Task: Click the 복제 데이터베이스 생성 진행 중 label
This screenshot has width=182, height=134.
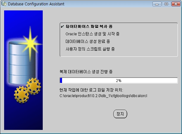Action: (86, 72)
